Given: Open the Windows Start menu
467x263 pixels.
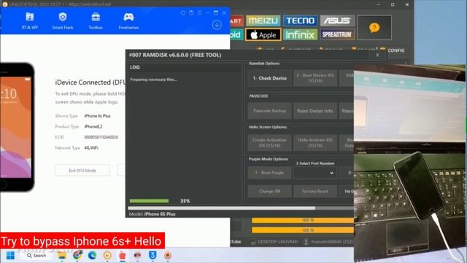Looking at the screenshot, I should (x=10, y=256).
